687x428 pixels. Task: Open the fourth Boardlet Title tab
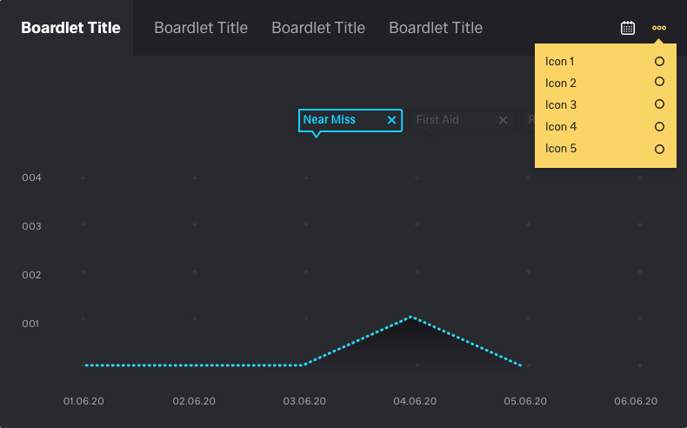click(436, 28)
